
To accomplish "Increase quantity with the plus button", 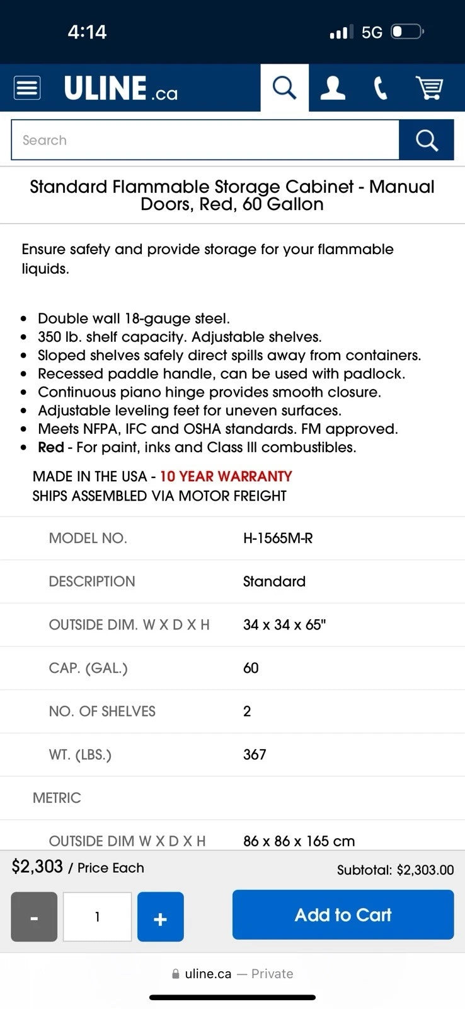I will point(160,917).
